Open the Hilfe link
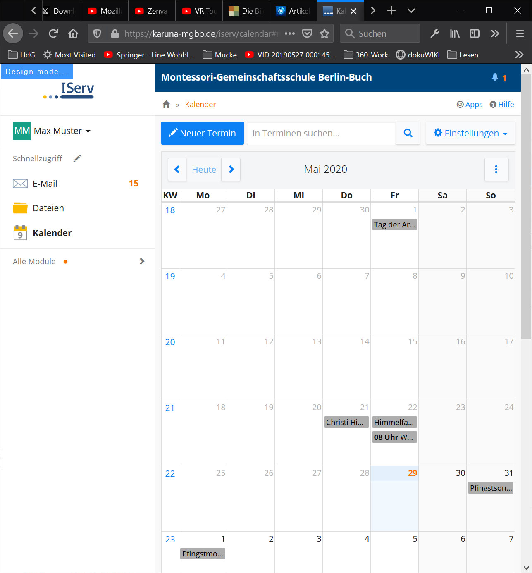Viewport: 532px width, 573px height. pos(502,105)
